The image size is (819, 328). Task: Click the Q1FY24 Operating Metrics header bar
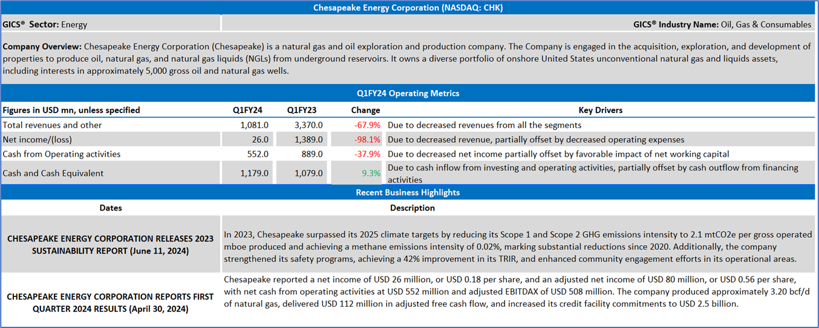pyautogui.click(x=408, y=93)
